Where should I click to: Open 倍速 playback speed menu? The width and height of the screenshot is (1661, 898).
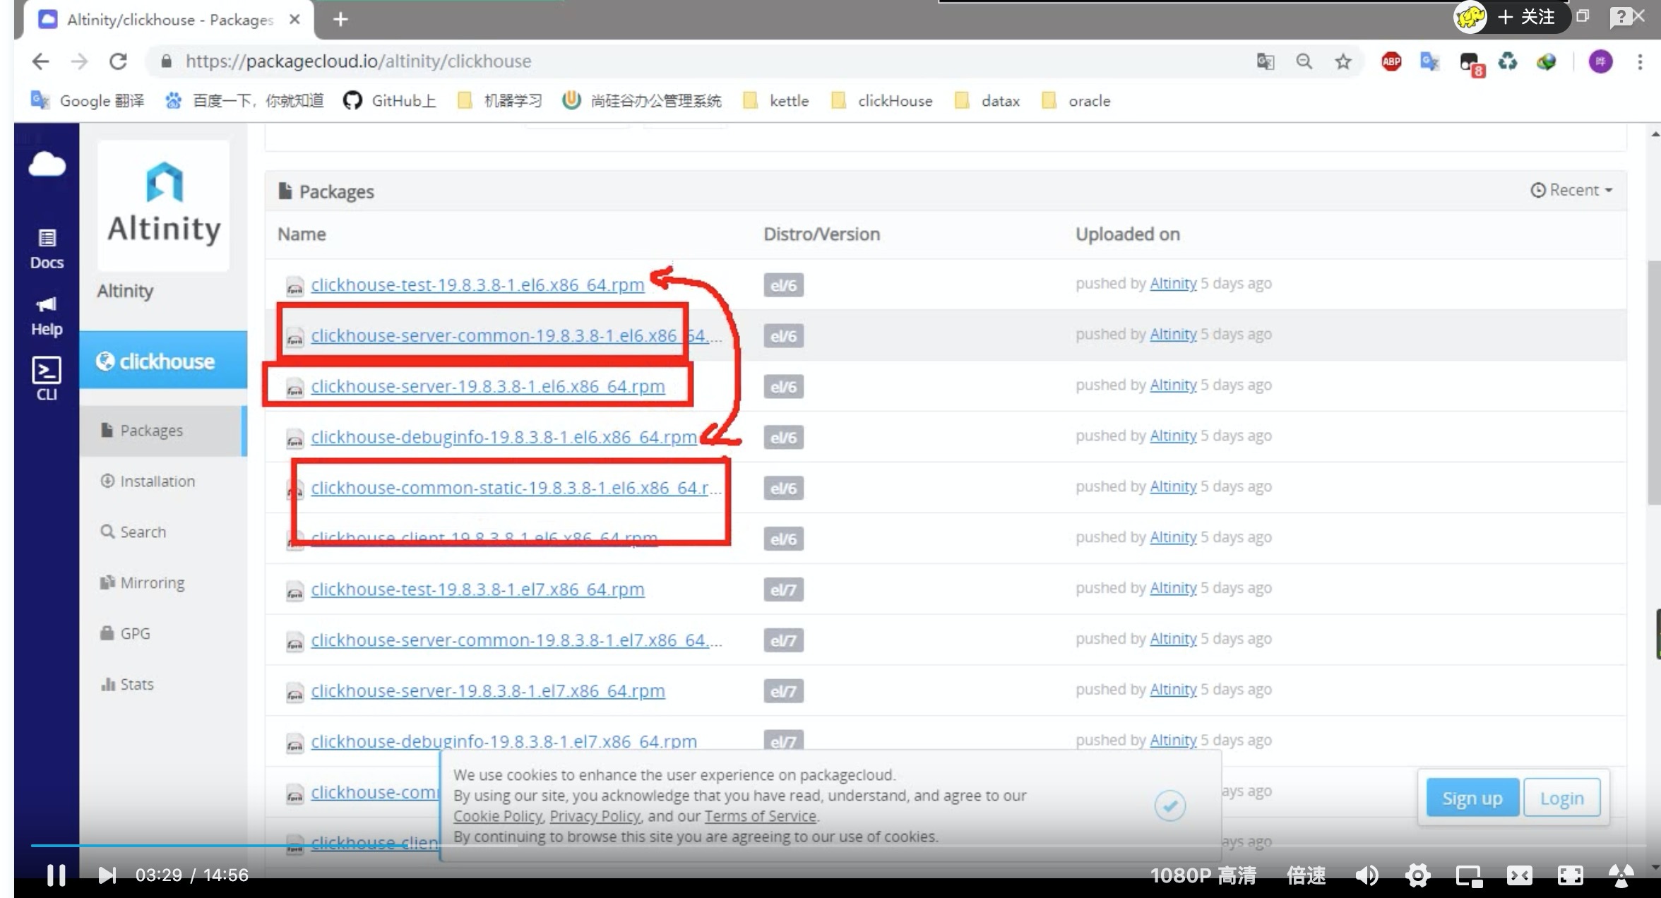point(1306,875)
